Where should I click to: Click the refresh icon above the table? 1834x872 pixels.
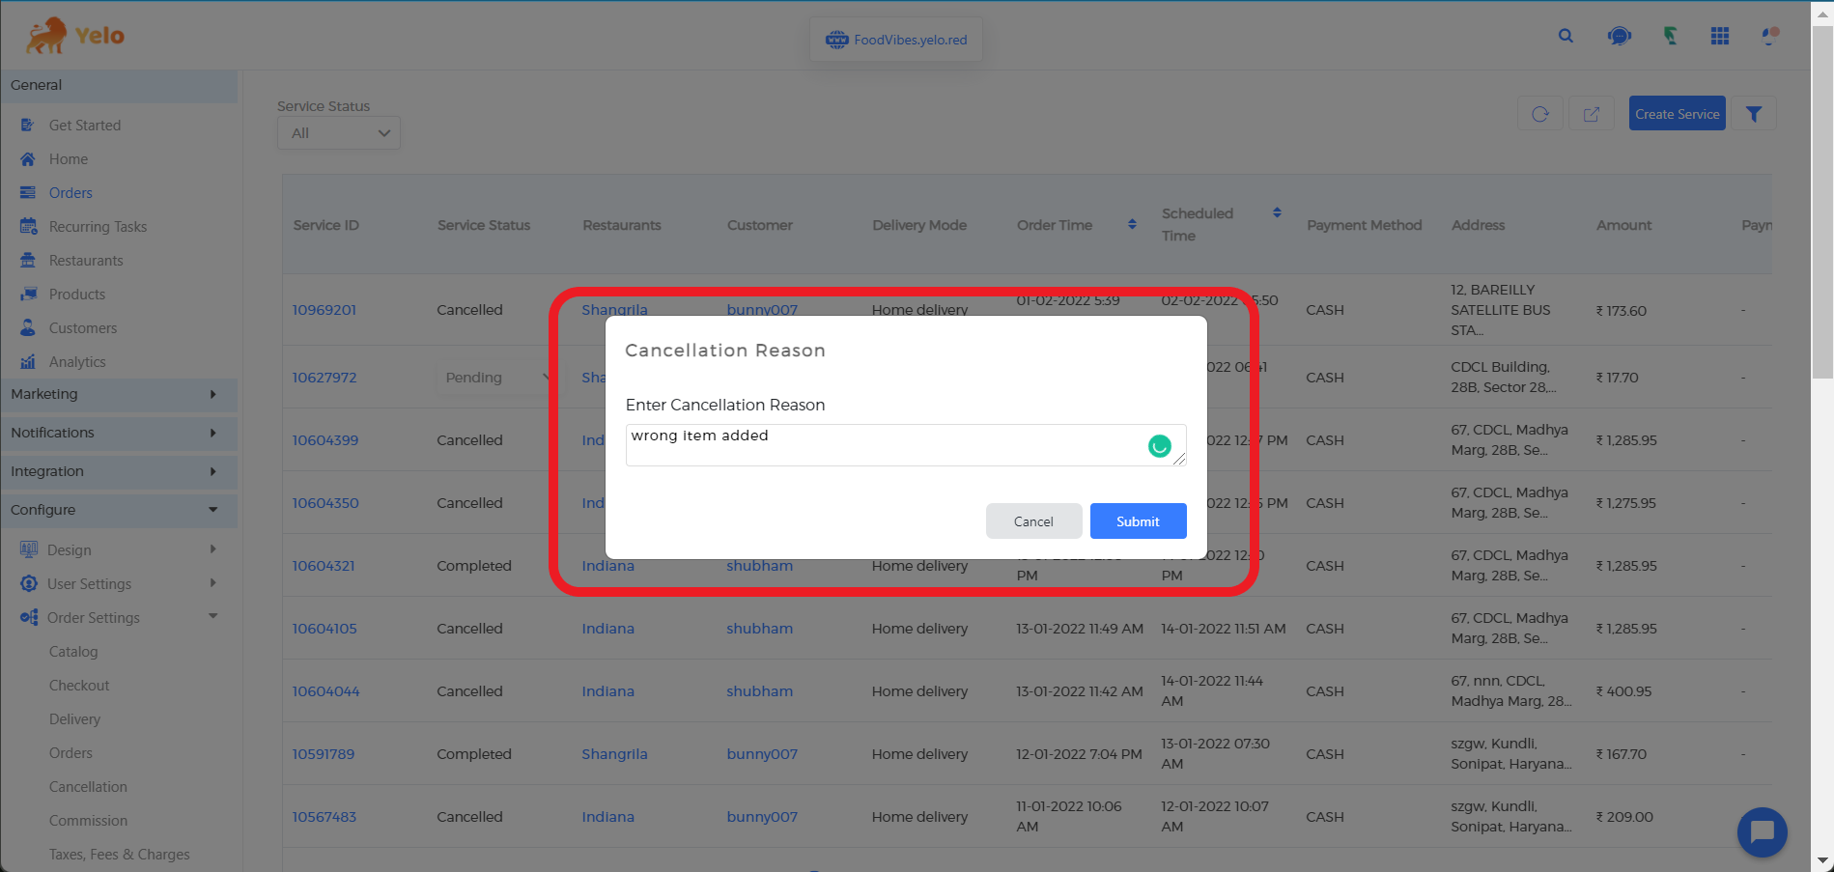tap(1540, 114)
